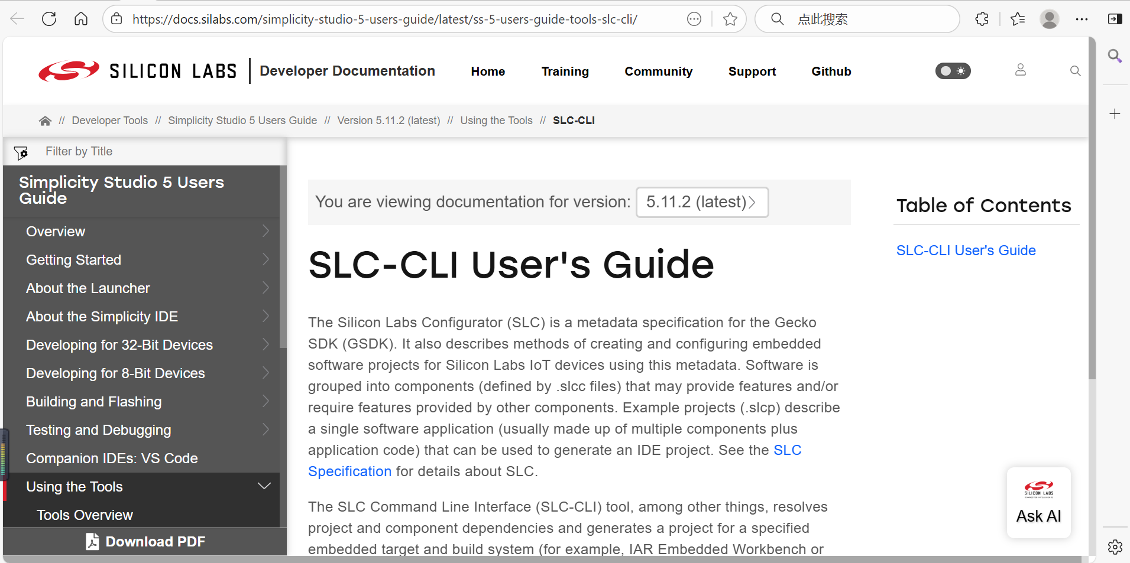Toggle the browser sidebar panel icon
Viewport: 1130px width, 563px height.
pos(1115,19)
